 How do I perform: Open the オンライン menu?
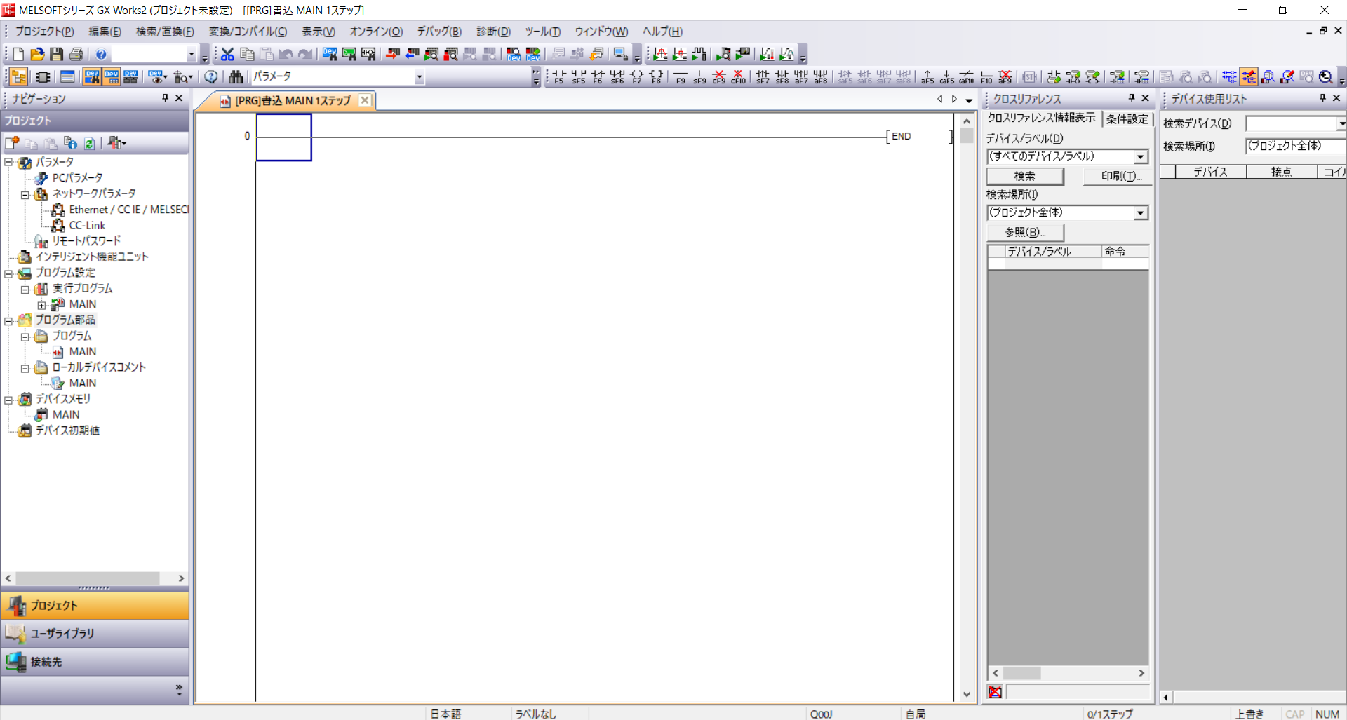click(x=375, y=32)
